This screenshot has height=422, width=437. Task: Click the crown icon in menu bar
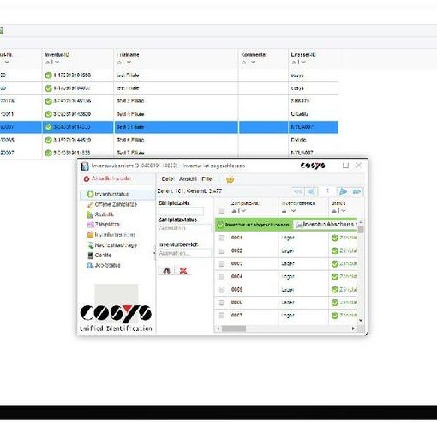(230, 179)
